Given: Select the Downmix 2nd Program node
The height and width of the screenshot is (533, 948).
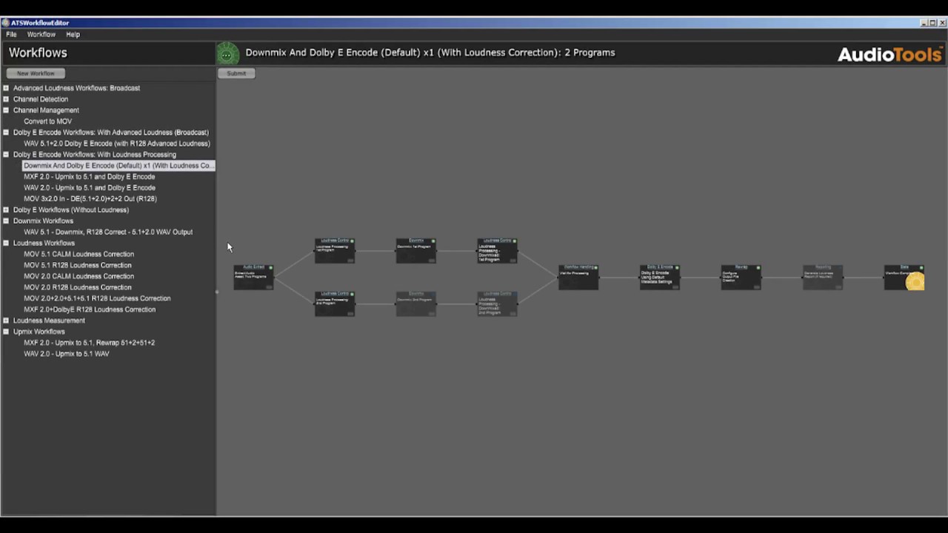Looking at the screenshot, I should tap(416, 304).
